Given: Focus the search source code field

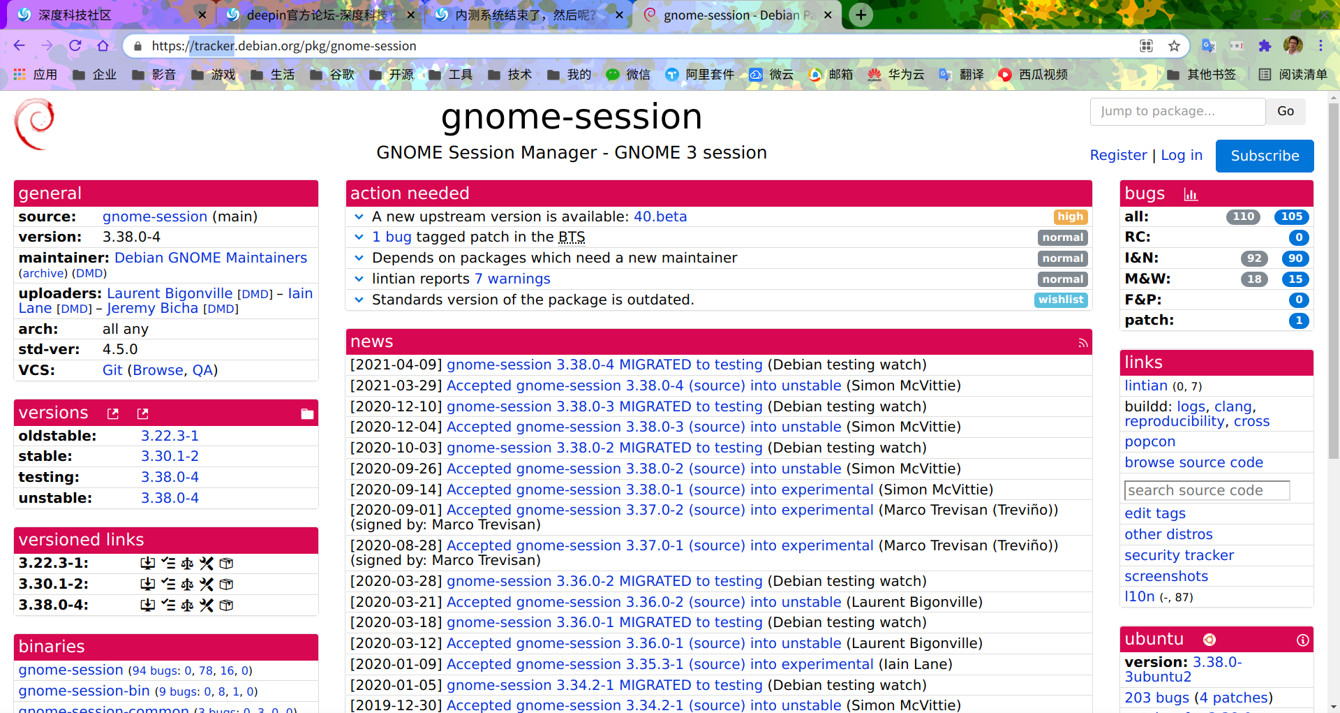Looking at the screenshot, I should pos(1207,490).
